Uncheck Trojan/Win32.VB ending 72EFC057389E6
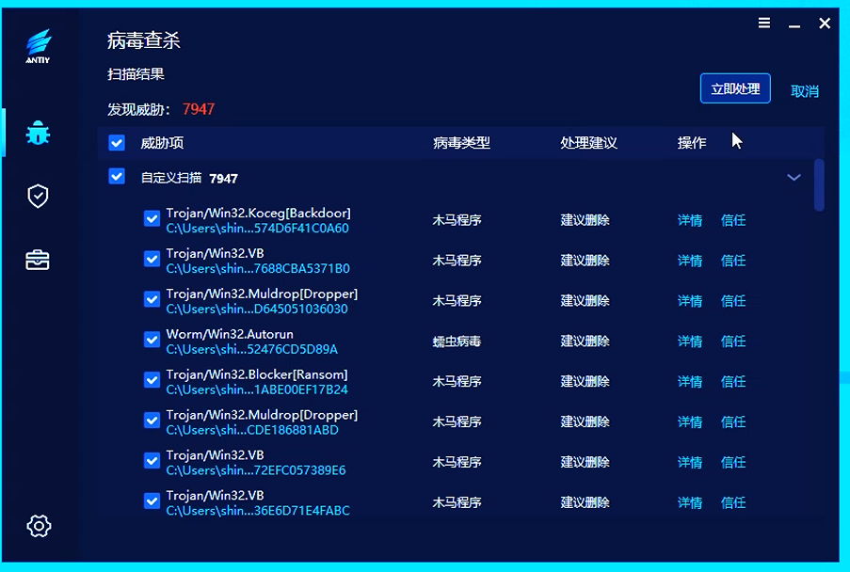 [152, 460]
